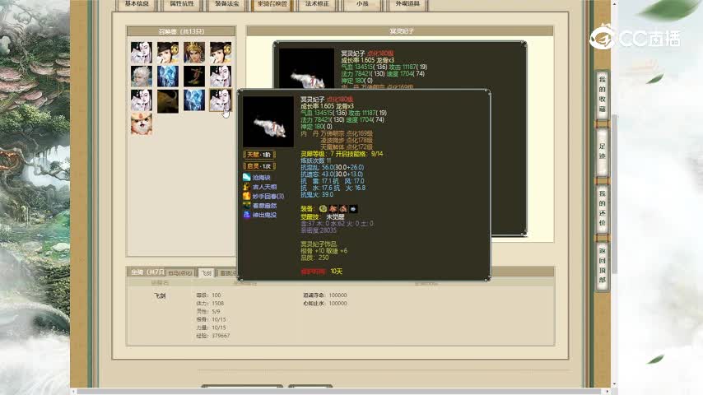
Task: Select the first pet portrait in summon grid
Action: (141, 53)
